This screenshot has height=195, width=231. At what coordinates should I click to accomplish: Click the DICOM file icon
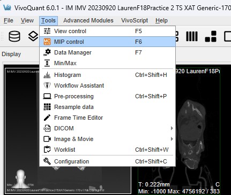pyautogui.click(x=47, y=128)
